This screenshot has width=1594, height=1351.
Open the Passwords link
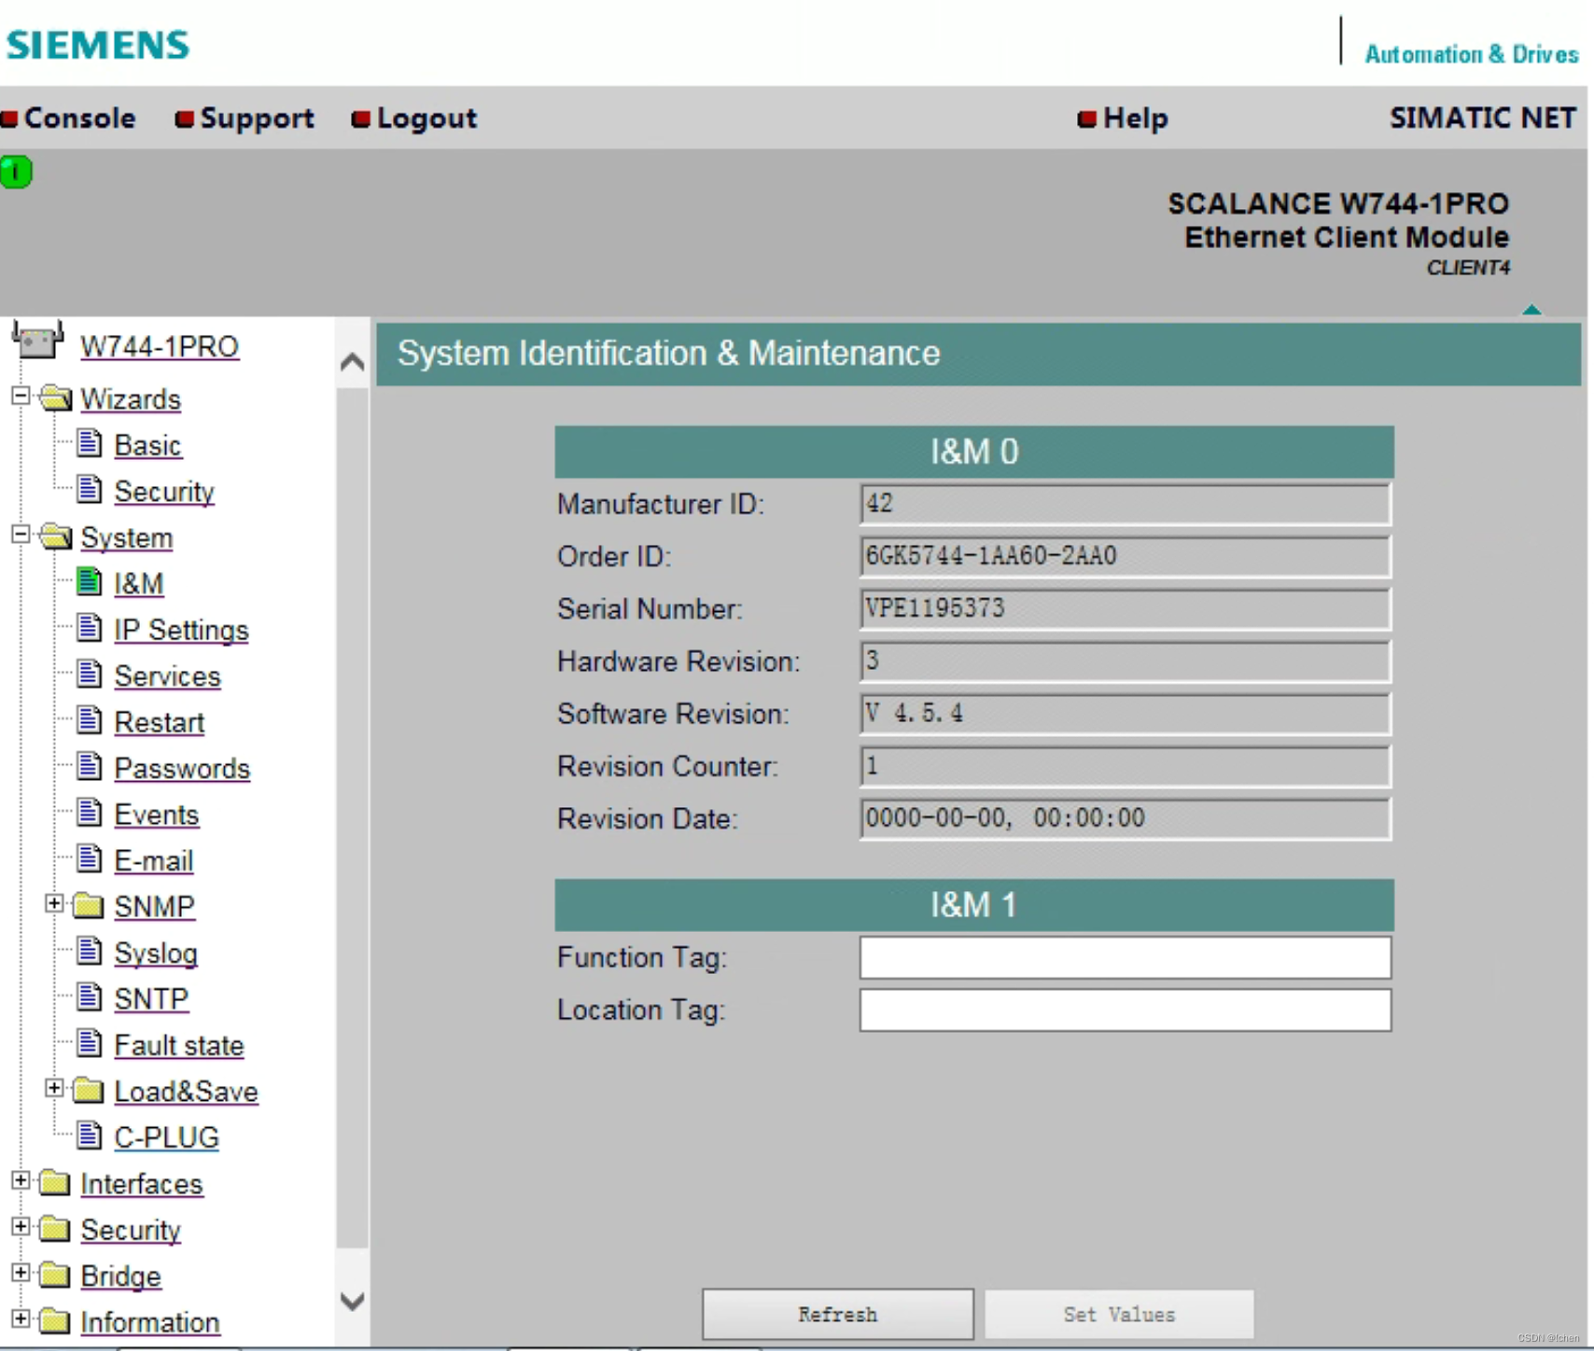(x=182, y=769)
